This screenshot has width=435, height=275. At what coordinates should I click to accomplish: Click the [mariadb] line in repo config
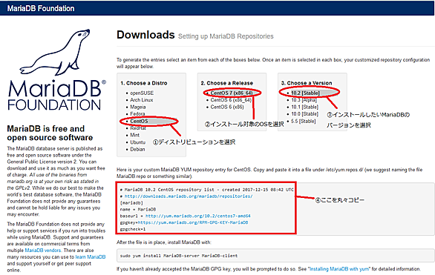[x=131, y=202]
